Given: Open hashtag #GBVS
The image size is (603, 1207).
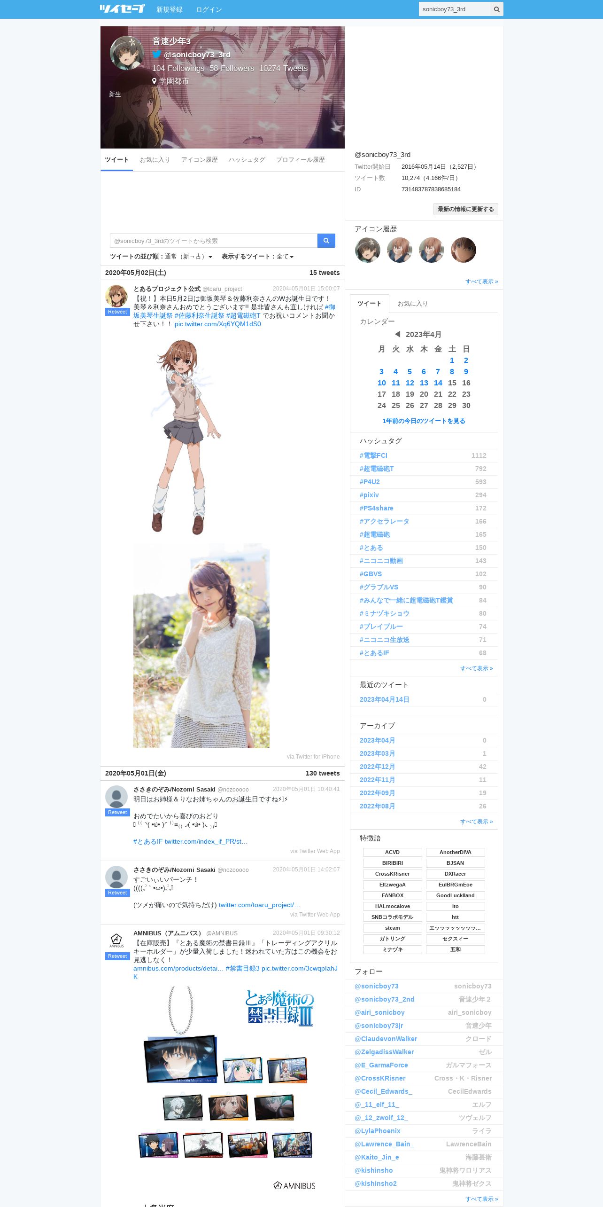Looking at the screenshot, I should click(x=371, y=574).
